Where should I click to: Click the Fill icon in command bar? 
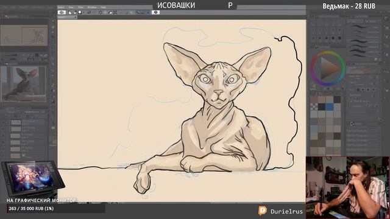110,12
